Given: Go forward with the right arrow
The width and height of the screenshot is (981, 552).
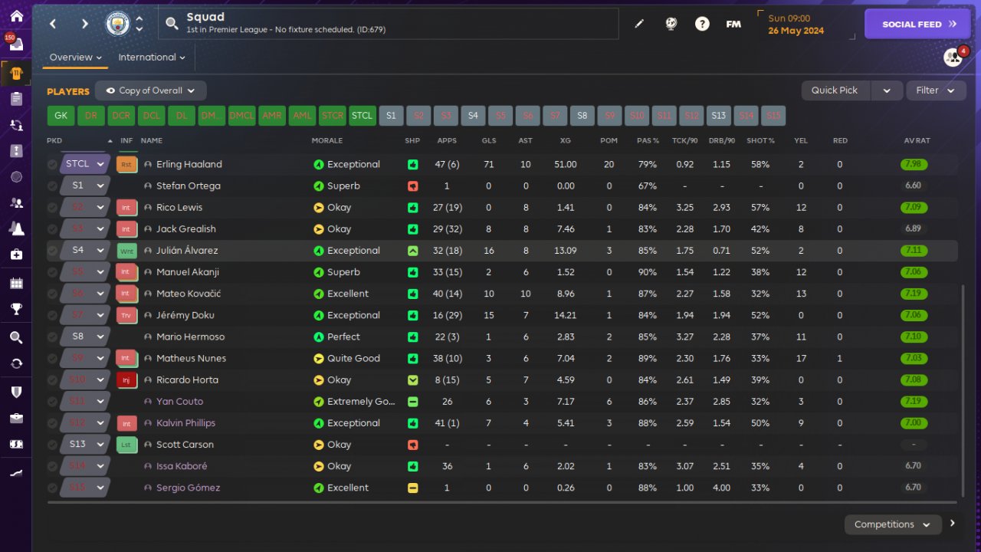Looking at the screenshot, I should click(x=84, y=24).
